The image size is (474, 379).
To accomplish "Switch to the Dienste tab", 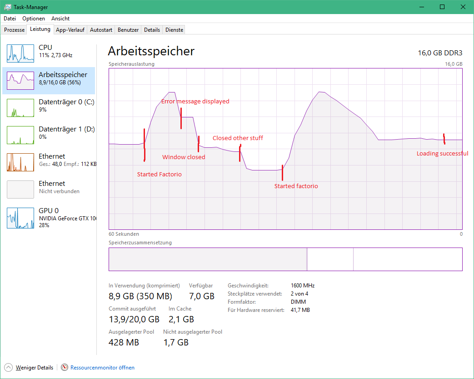I will coord(175,30).
